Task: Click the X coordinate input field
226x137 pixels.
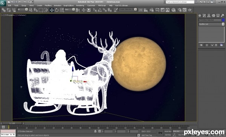Action: 108,131
